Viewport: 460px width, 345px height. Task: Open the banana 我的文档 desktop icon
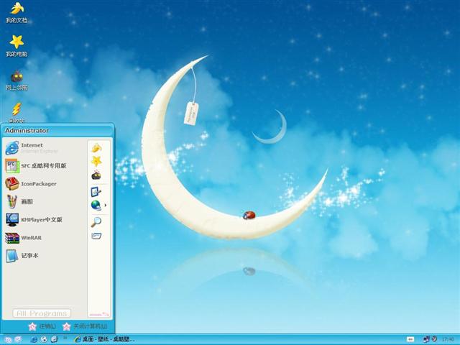click(x=17, y=13)
